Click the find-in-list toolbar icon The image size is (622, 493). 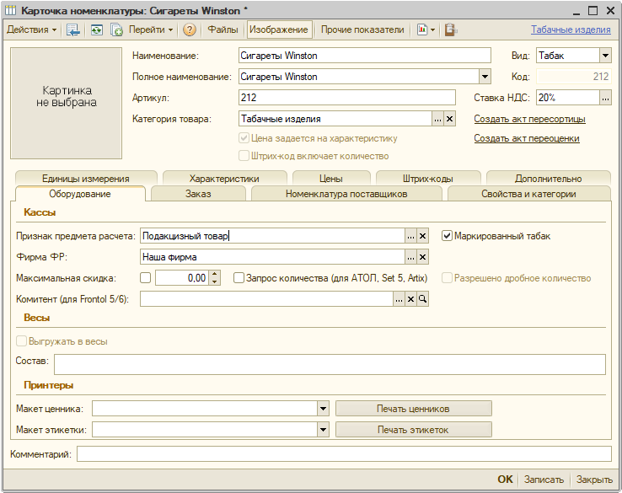click(x=73, y=29)
